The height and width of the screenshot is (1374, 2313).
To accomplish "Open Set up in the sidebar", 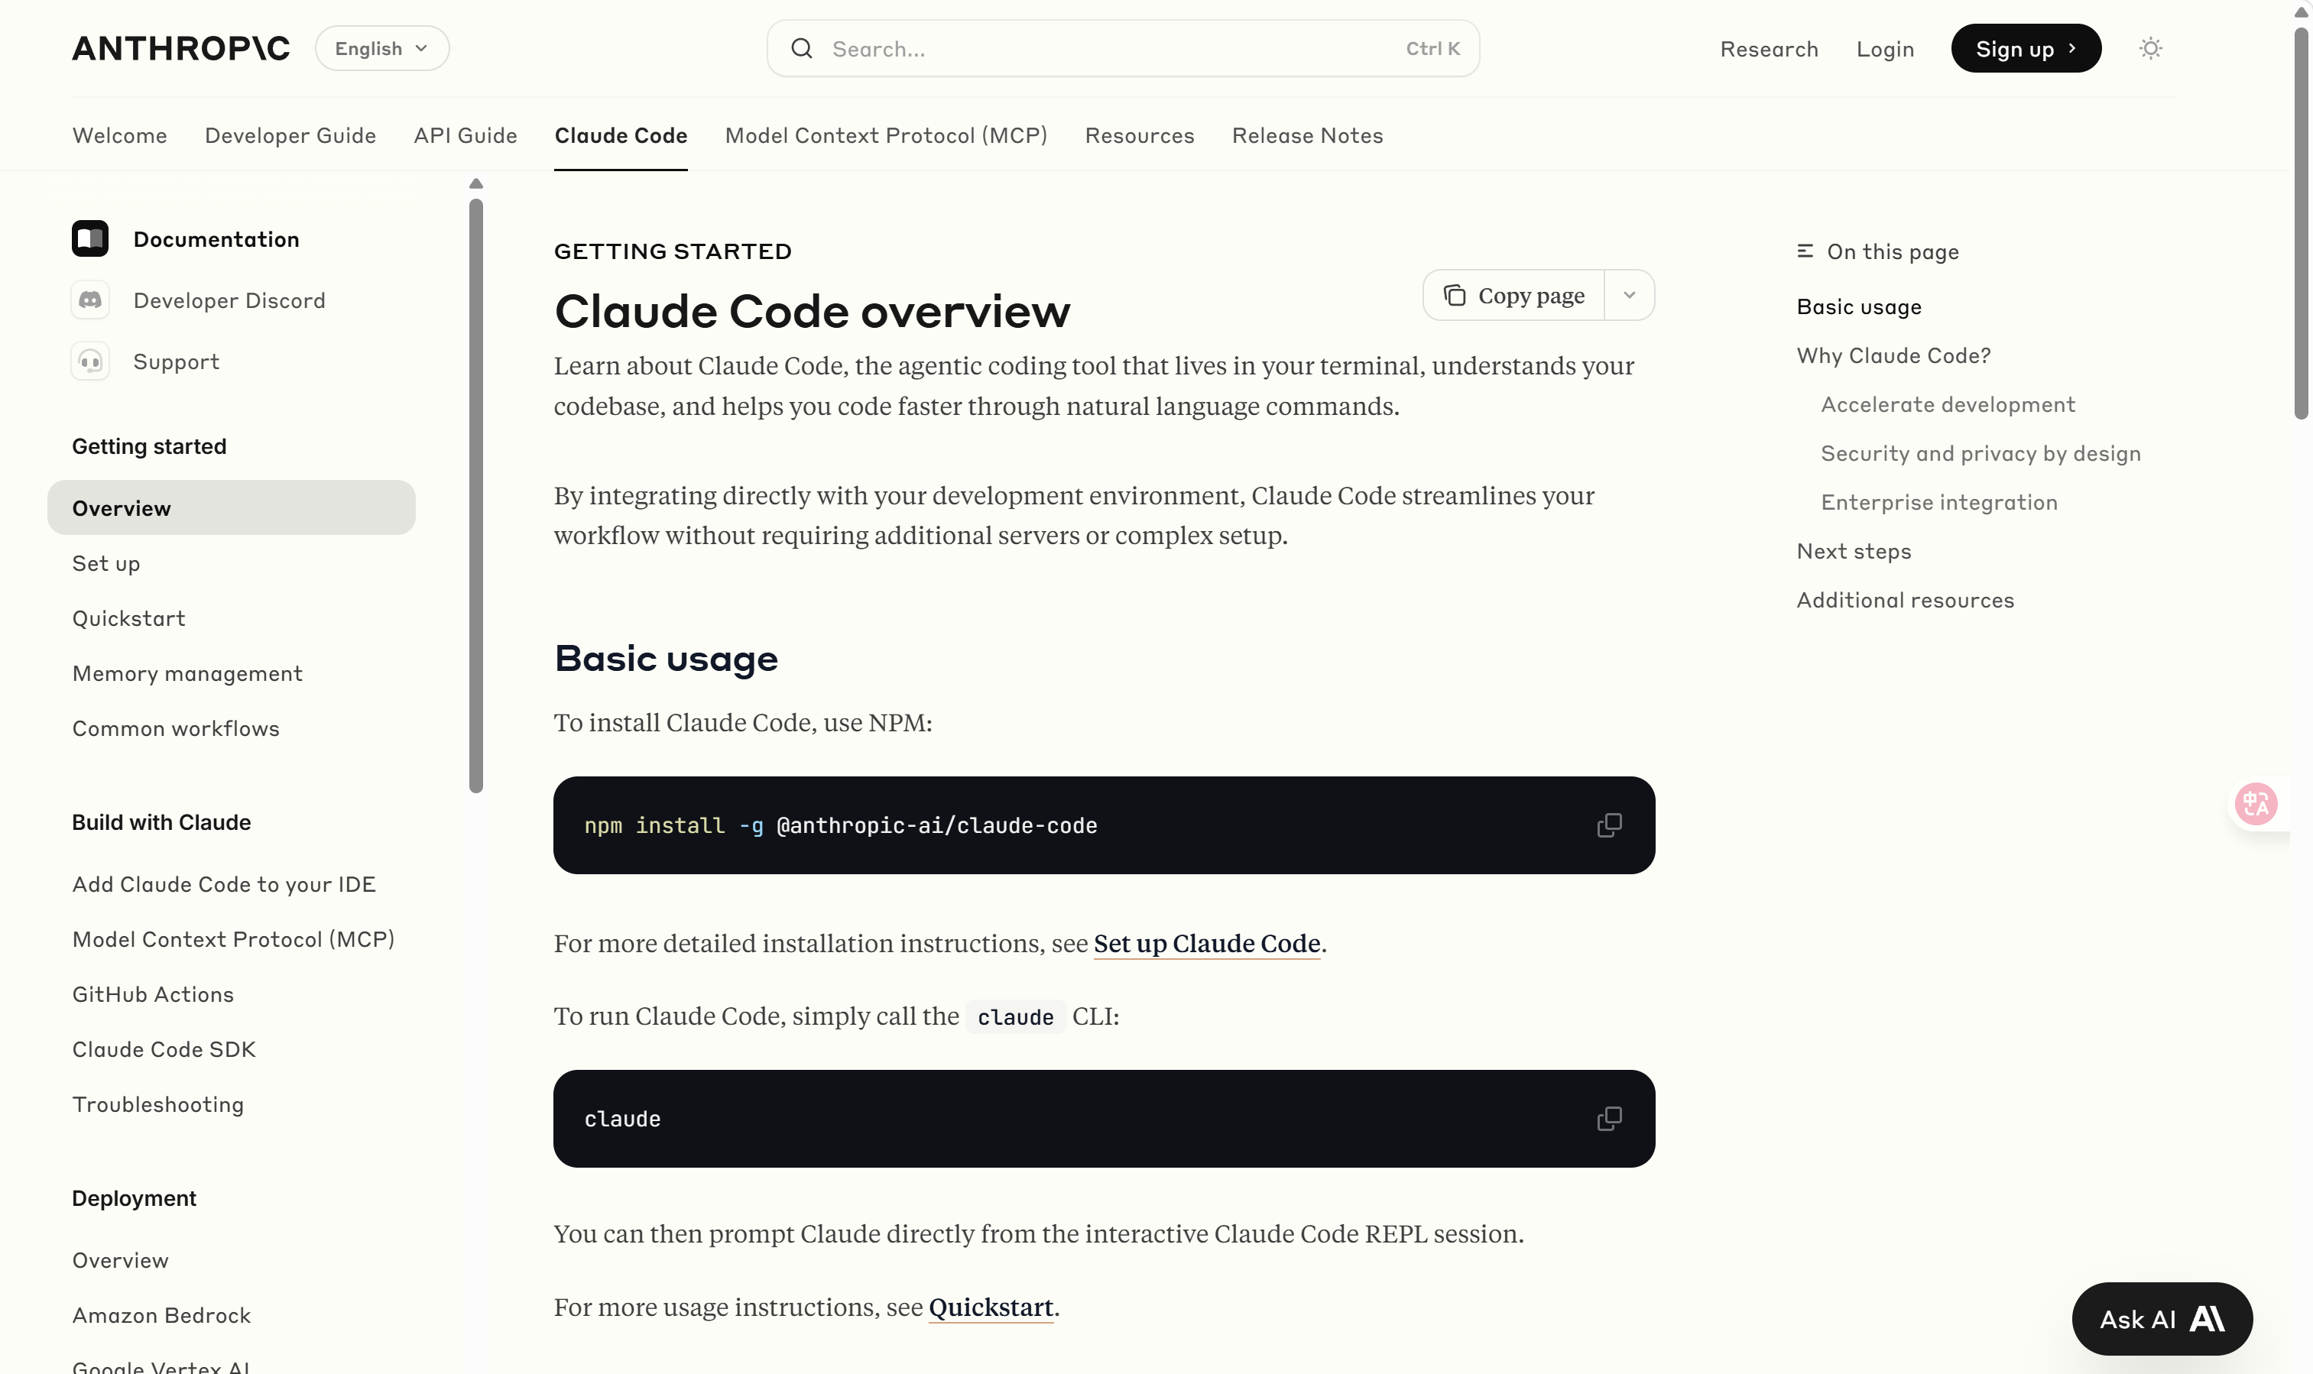I will click(105, 563).
